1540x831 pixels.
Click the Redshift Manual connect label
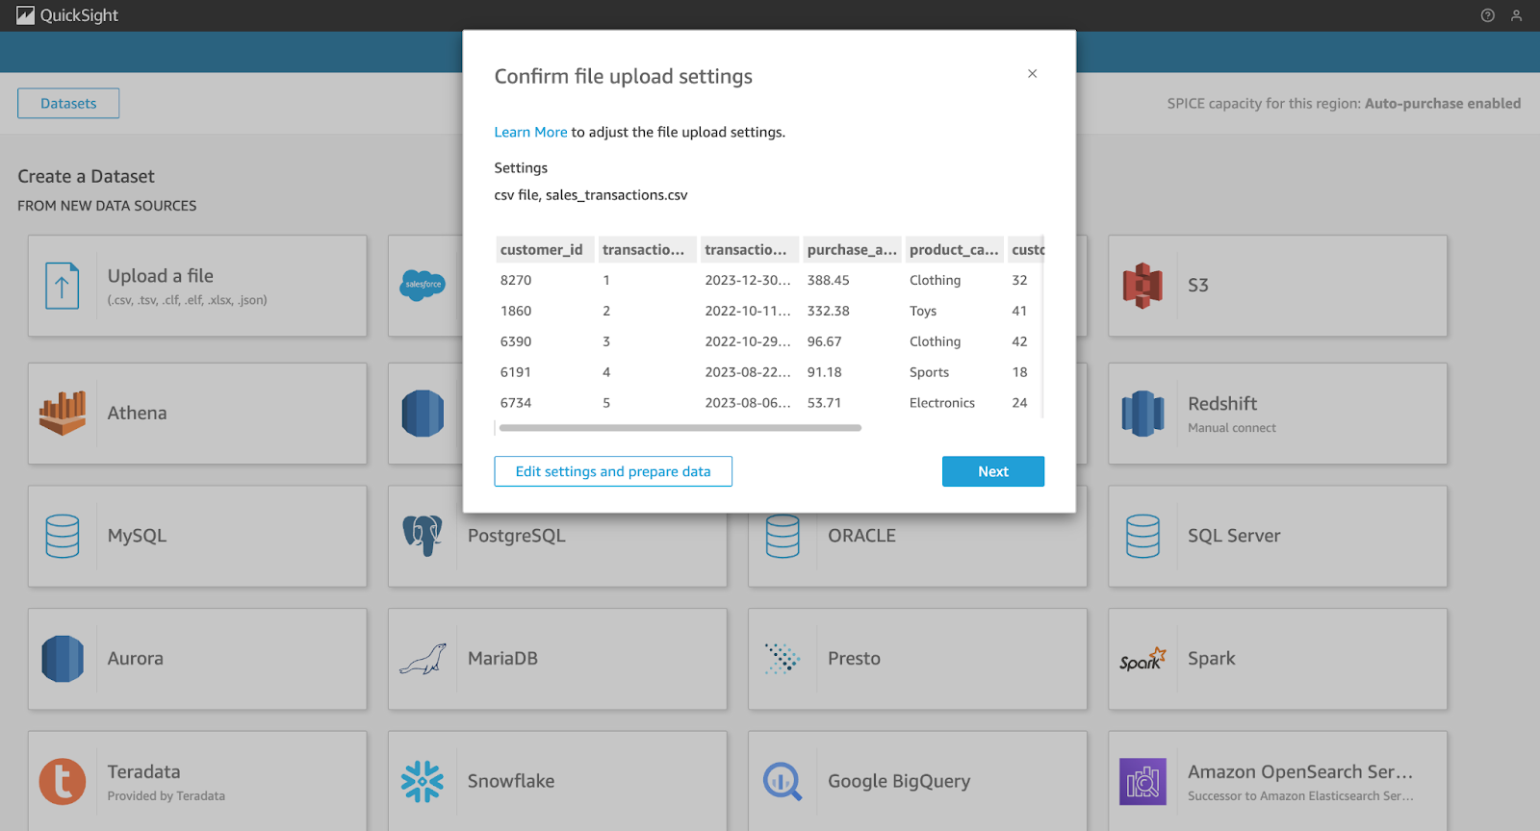pos(1232,429)
